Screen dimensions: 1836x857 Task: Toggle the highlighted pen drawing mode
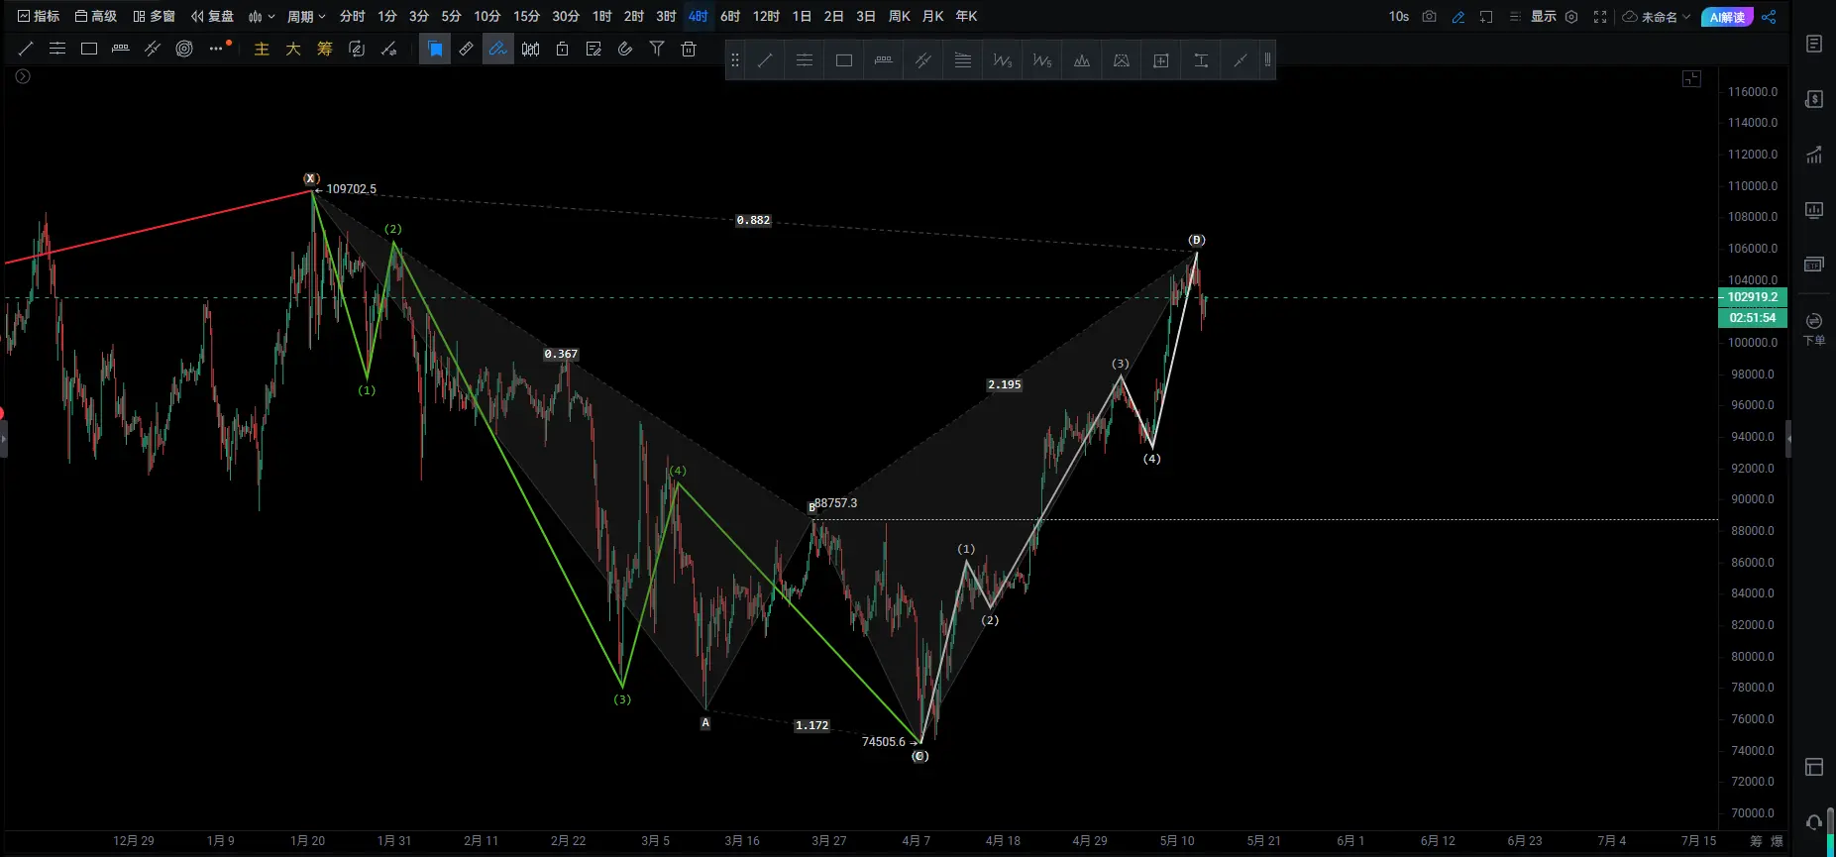498,49
